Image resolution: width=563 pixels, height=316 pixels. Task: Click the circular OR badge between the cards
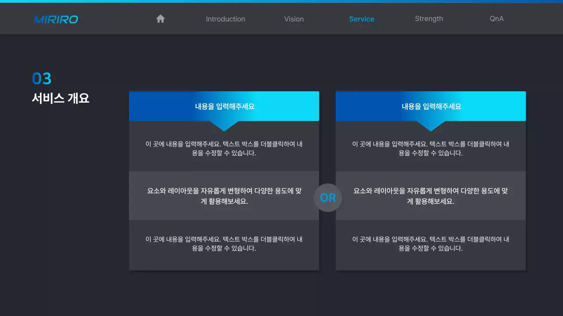pyautogui.click(x=328, y=197)
